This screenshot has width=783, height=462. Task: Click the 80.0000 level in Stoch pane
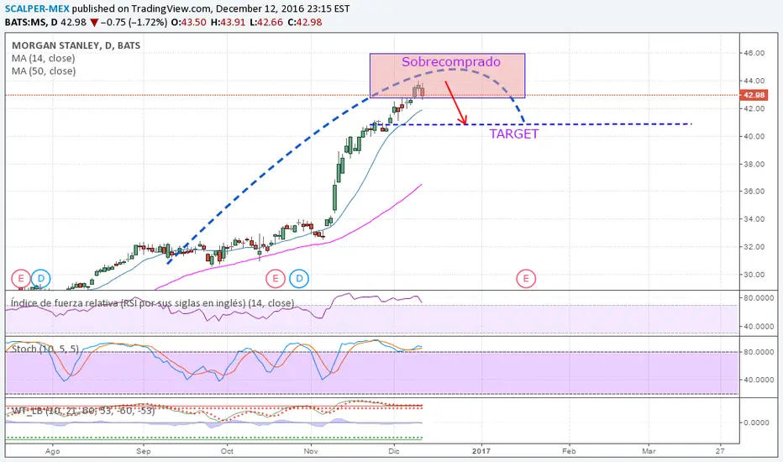tap(759, 352)
